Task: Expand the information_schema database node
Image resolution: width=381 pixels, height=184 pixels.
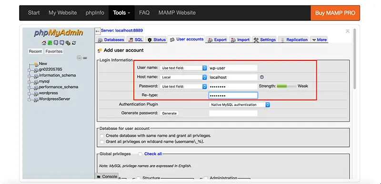Action: pyautogui.click(x=29, y=76)
